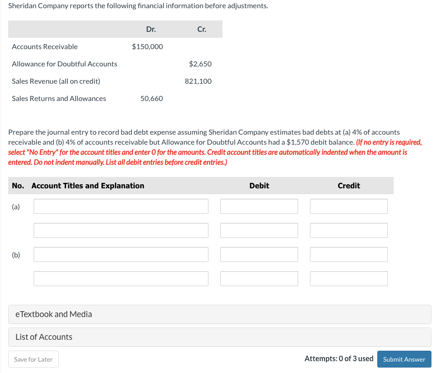Image resolution: width=436 pixels, height=373 pixels.
Task: Focus the first debit field for entry (b)
Action: pyautogui.click(x=259, y=255)
